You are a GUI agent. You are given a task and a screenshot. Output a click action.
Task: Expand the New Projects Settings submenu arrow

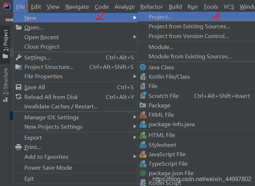[135, 127]
